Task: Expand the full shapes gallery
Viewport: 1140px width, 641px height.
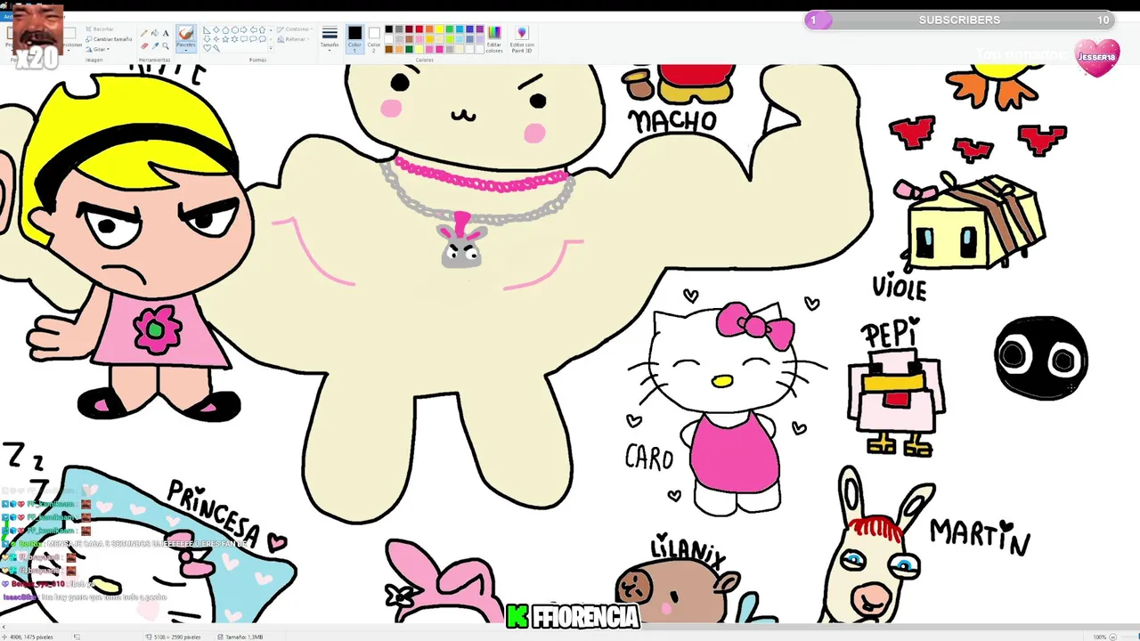Action: point(271,48)
